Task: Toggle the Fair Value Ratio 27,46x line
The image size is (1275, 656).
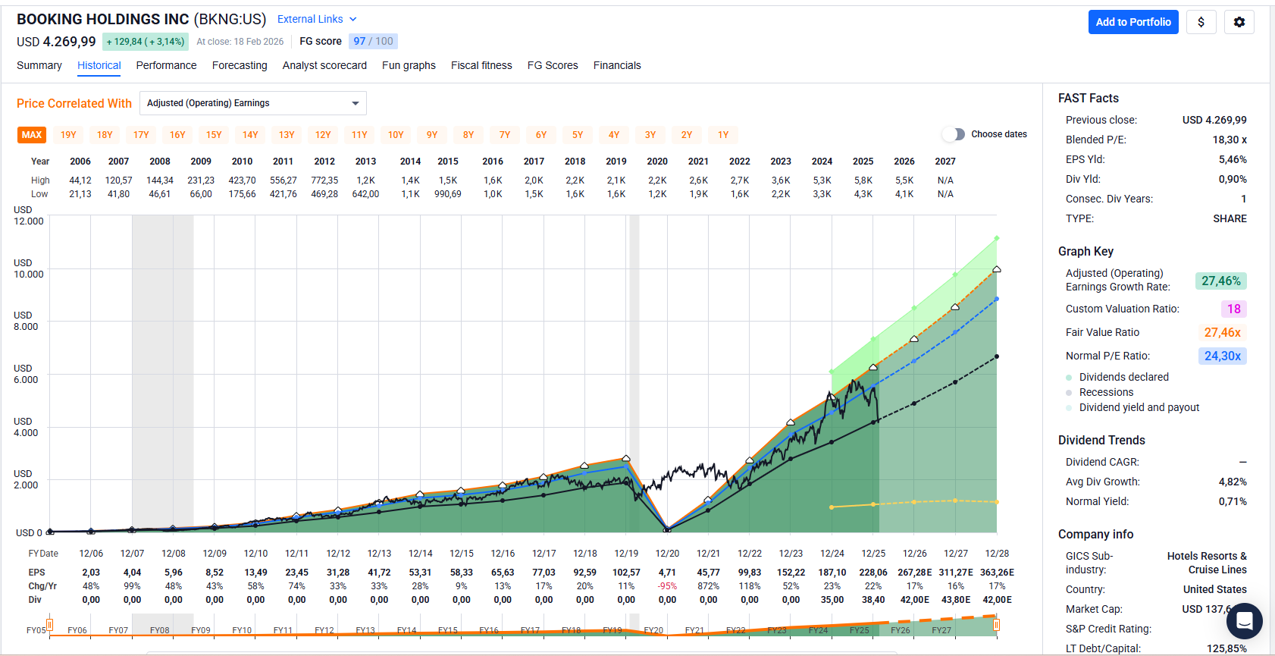Action: [x=1222, y=332]
